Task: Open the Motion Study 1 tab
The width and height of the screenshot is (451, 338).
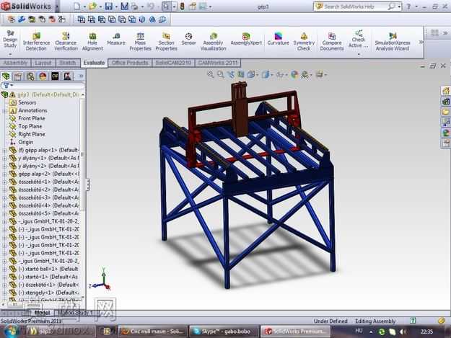Action: point(76,313)
